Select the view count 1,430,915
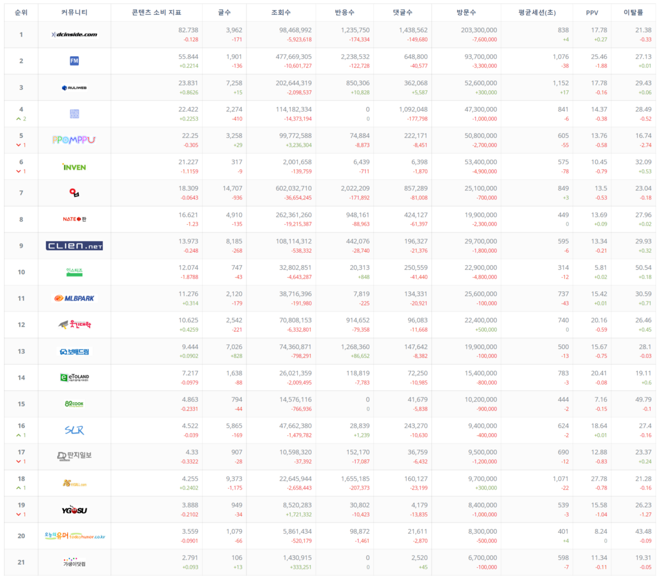This screenshot has width=661, height=579. [x=297, y=558]
